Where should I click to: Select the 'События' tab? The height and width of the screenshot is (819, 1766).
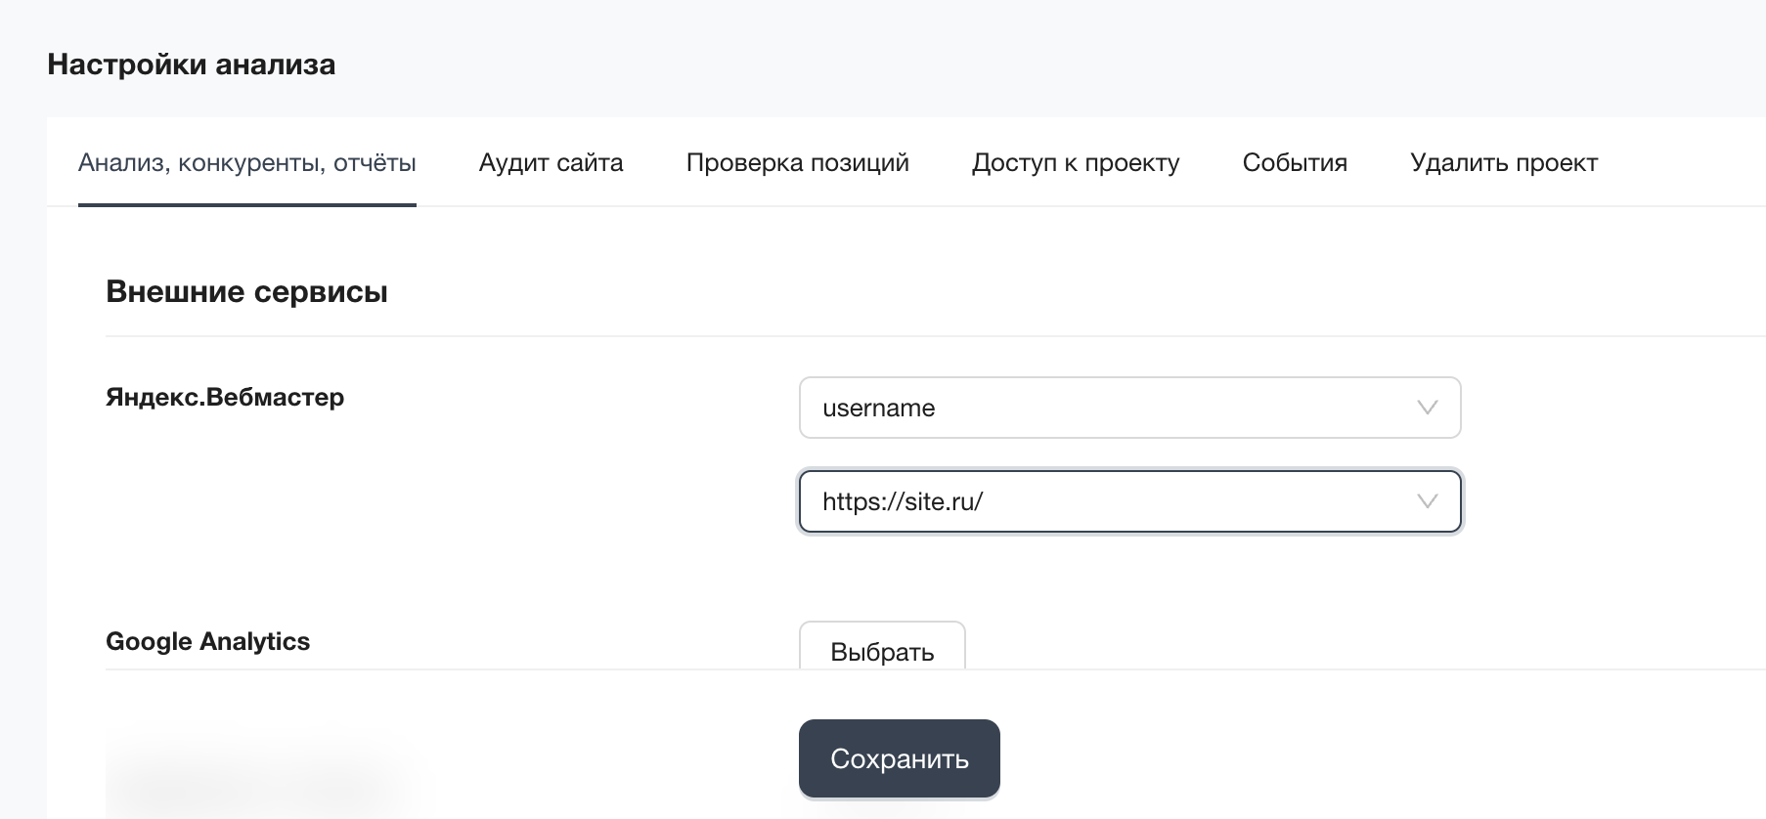pos(1294,162)
